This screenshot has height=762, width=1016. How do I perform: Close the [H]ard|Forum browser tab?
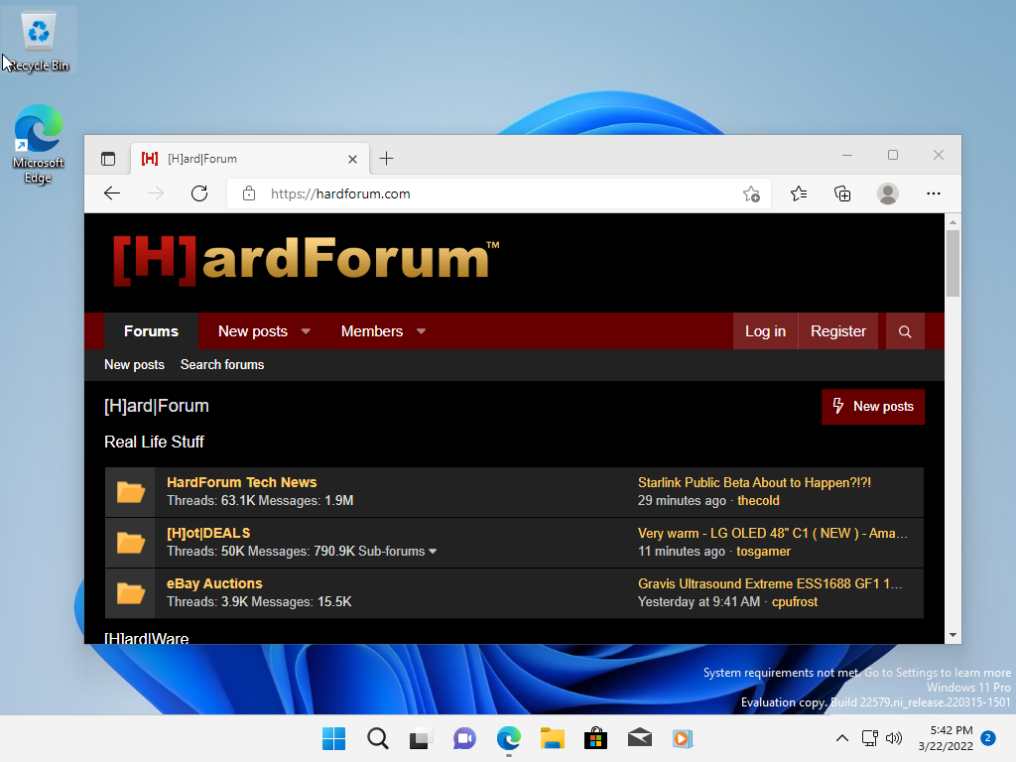pyautogui.click(x=352, y=159)
